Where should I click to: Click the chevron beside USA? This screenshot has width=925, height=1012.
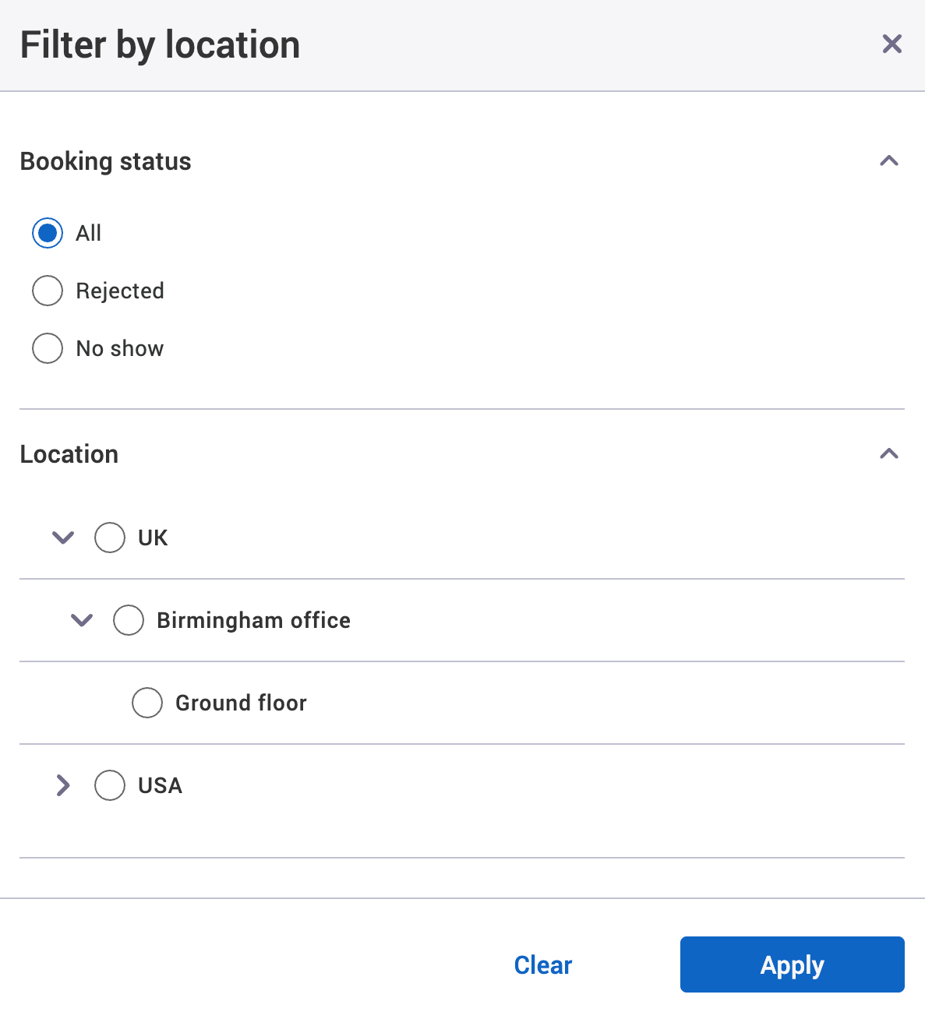point(62,785)
